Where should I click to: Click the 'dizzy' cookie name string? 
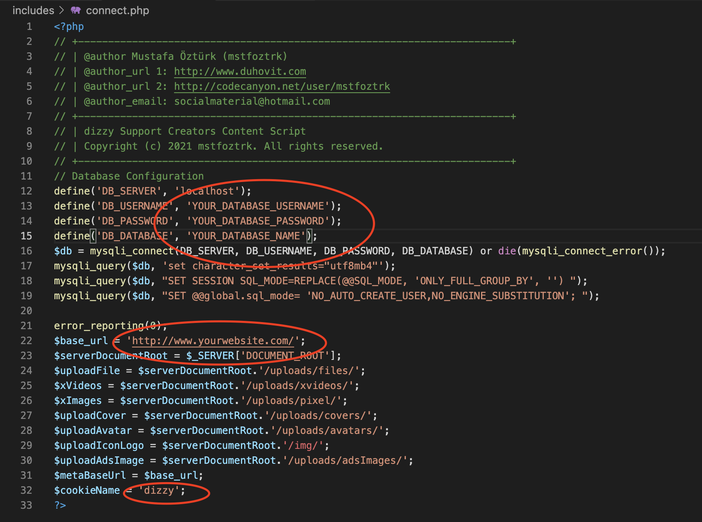coord(159,490)
